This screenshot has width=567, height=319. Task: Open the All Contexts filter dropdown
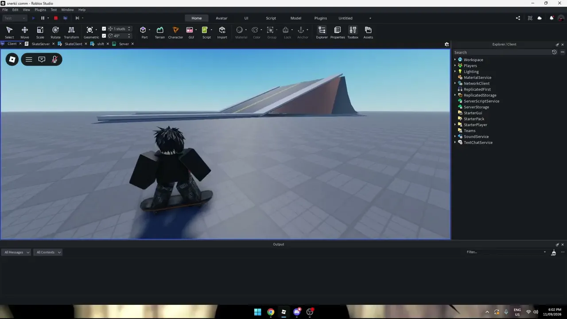[48, 252]
